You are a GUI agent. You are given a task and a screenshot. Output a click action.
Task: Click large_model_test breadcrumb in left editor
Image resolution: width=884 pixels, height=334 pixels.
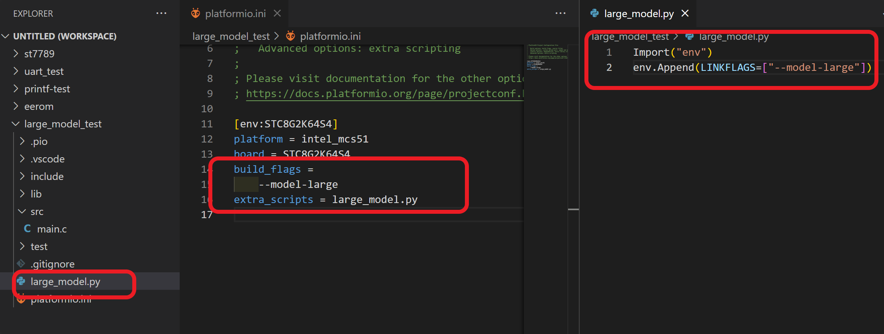231,36
